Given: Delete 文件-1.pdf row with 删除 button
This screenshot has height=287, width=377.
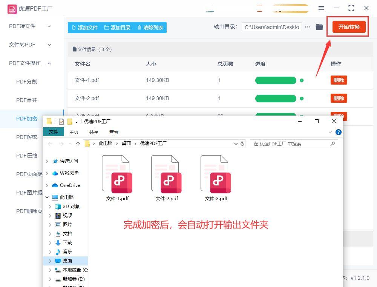Looking at the screenshot, I should click(339, 80).
